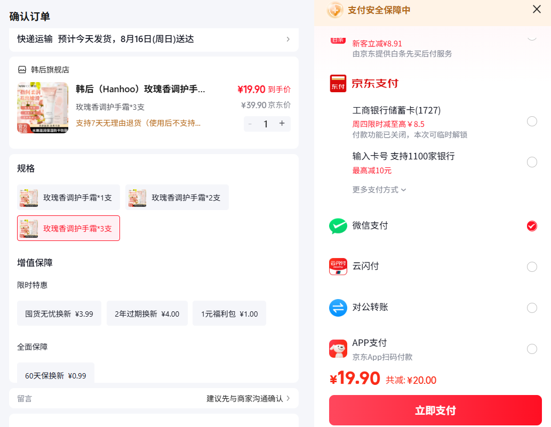Click the 周四限时减至高￥8.5 promotion text
Image resolution: width=551 pixels, height=427 pixels.
point(388,124)
